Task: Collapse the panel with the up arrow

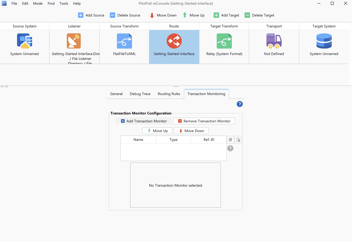Action: (2, 87)
